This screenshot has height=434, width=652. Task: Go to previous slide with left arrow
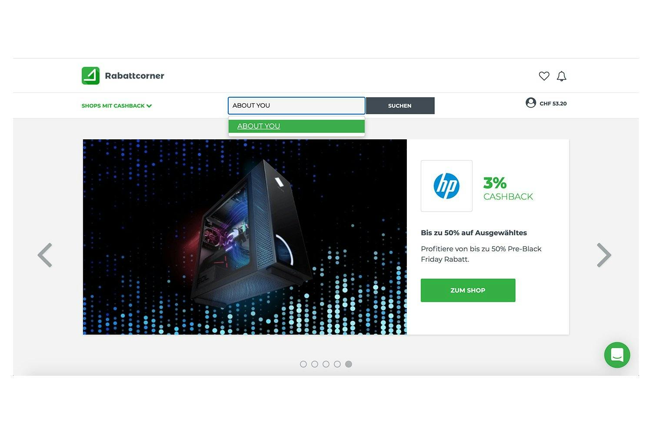coord(45,255)
